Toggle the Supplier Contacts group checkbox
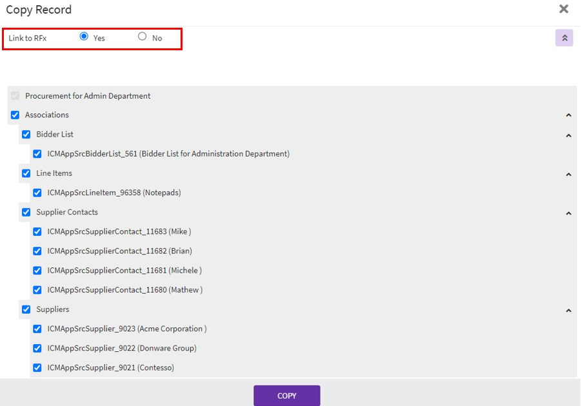 [x=26, y=212]
